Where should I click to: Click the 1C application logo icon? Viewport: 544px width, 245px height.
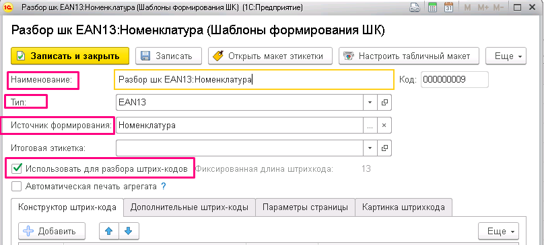pyautogui.click(x=7, y=7)
